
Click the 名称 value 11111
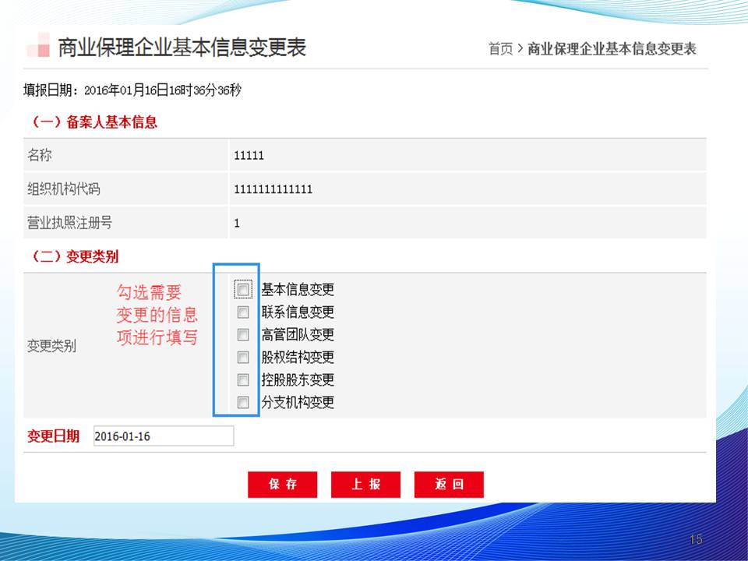coord(249,155)
